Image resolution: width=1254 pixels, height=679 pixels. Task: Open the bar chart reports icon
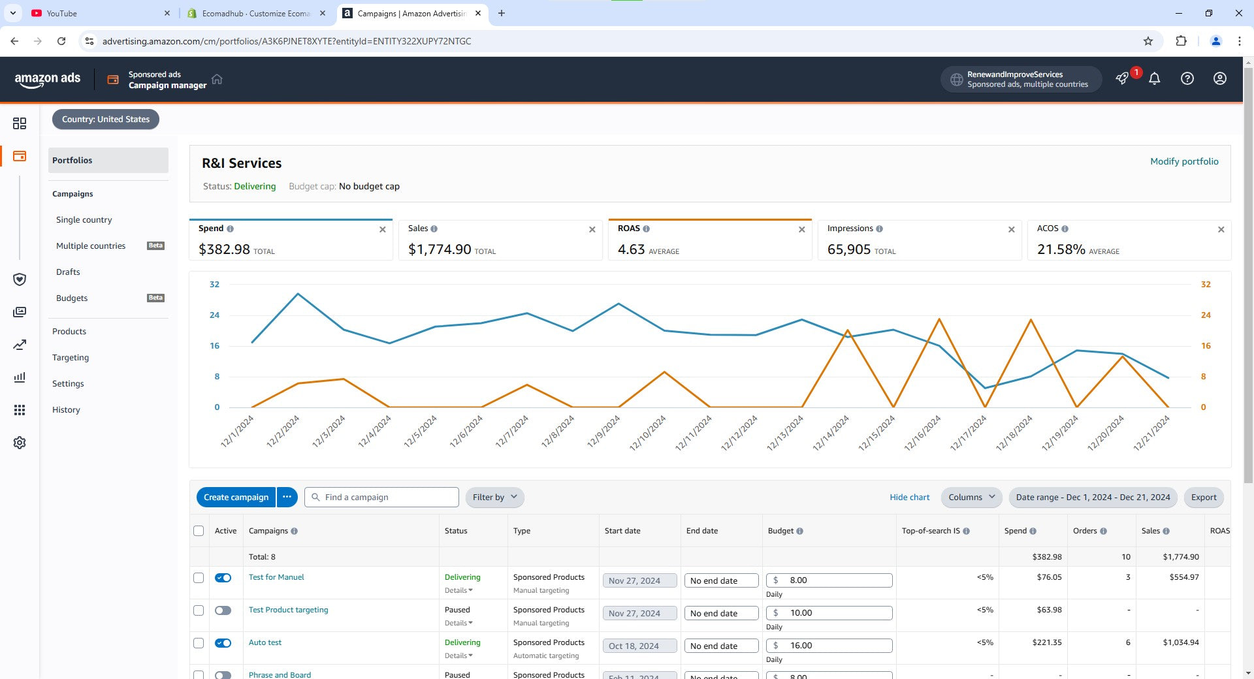[x=20, y=377]
